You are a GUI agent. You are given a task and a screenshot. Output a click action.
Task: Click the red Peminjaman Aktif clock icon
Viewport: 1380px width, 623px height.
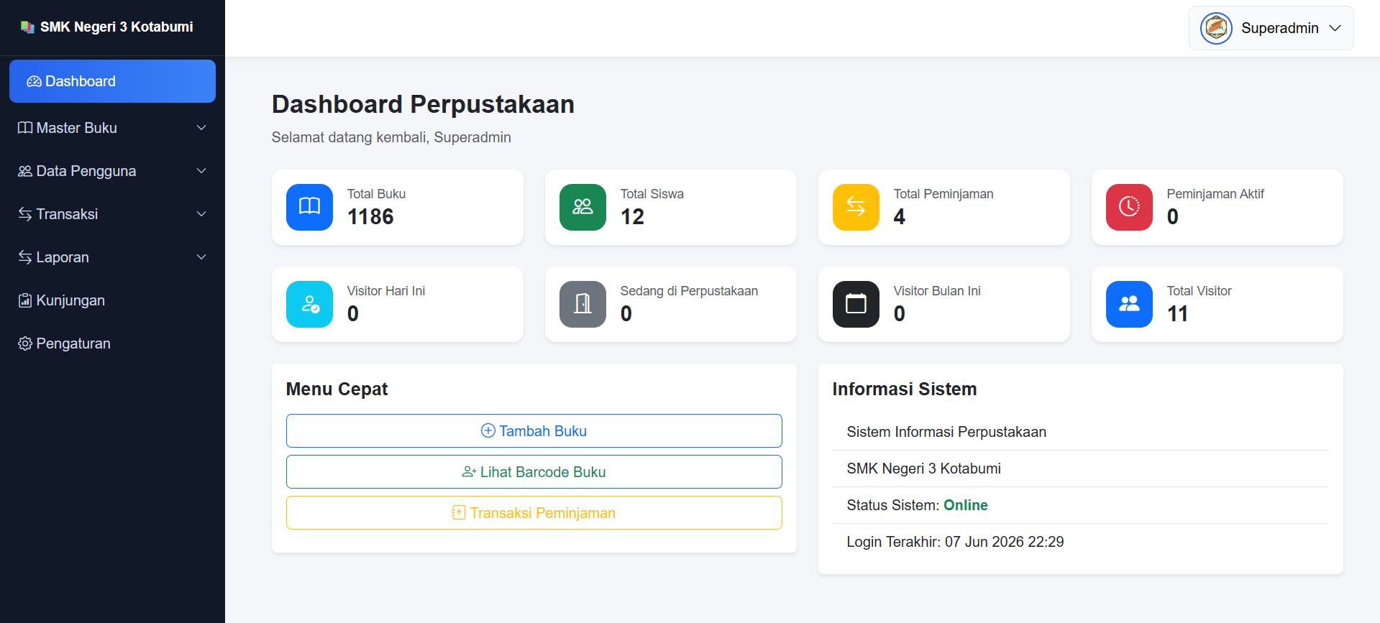click(x=1129, y=207)
